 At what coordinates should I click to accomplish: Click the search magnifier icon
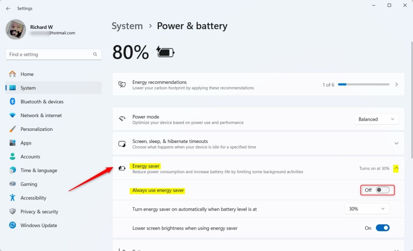[95, 54]
